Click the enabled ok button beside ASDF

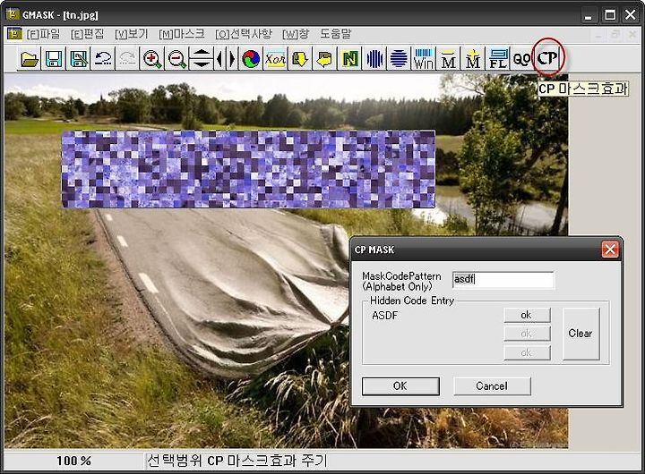click(527, 315)
